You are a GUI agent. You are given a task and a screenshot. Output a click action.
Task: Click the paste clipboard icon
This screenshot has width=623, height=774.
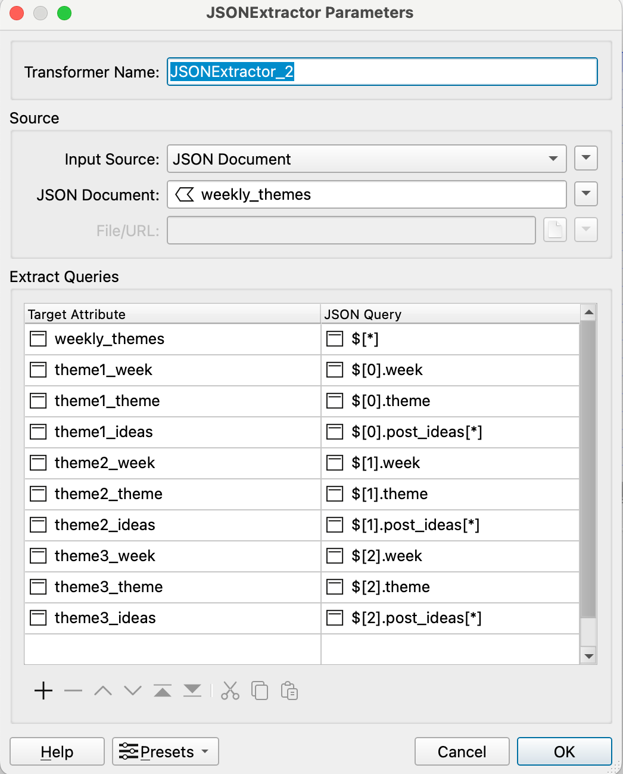[x=289, y=691]
